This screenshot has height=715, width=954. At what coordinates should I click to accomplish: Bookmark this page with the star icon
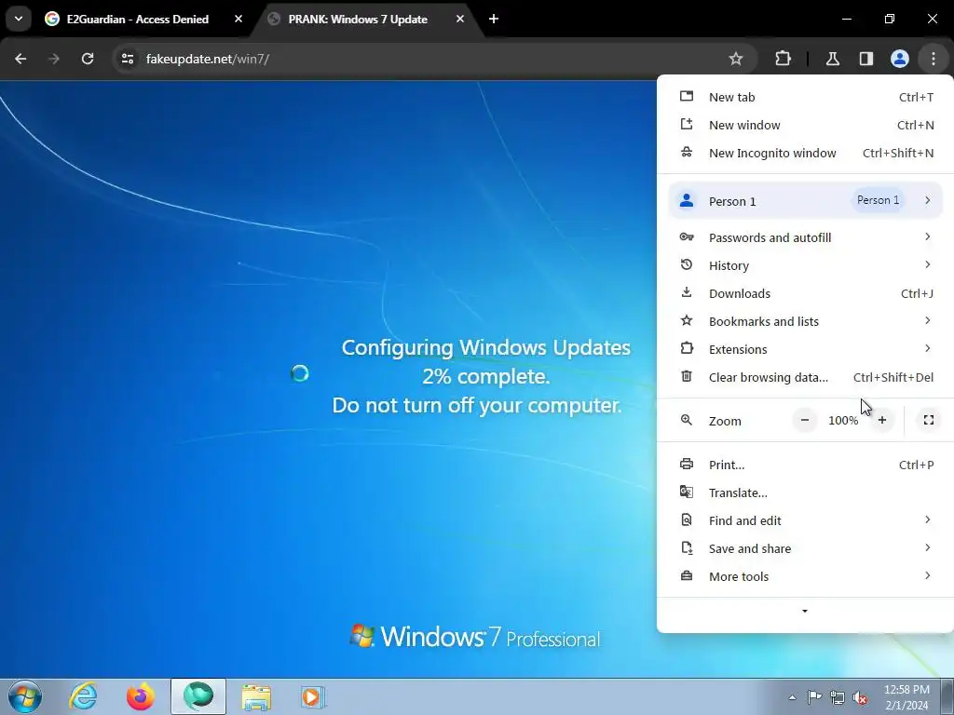tap(736, 59)
